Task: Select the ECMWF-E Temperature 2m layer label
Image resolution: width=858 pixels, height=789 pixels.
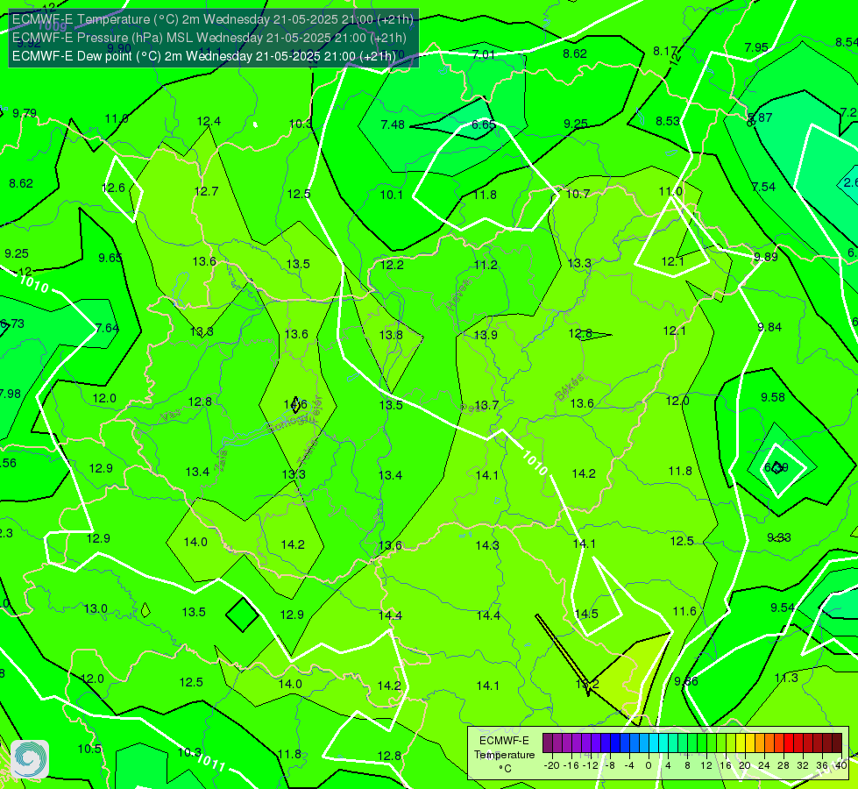Action: click(213, 19)
